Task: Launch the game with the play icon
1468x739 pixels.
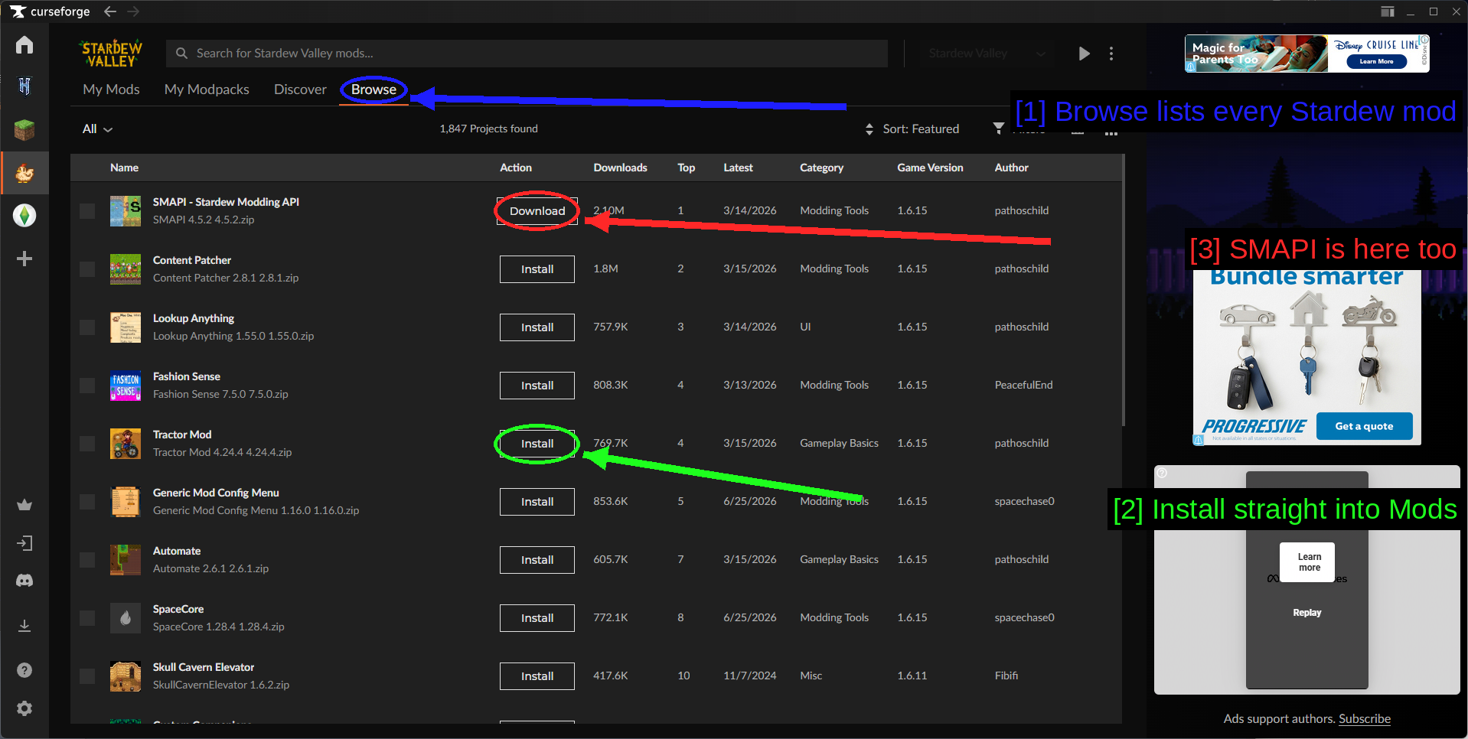Action: coord(1084,54)
